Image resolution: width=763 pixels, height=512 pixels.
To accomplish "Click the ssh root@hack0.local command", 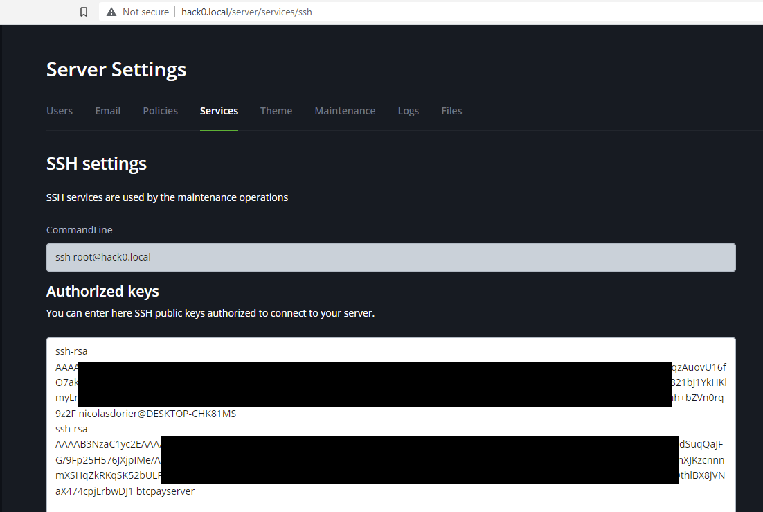I will pos(103,256).
